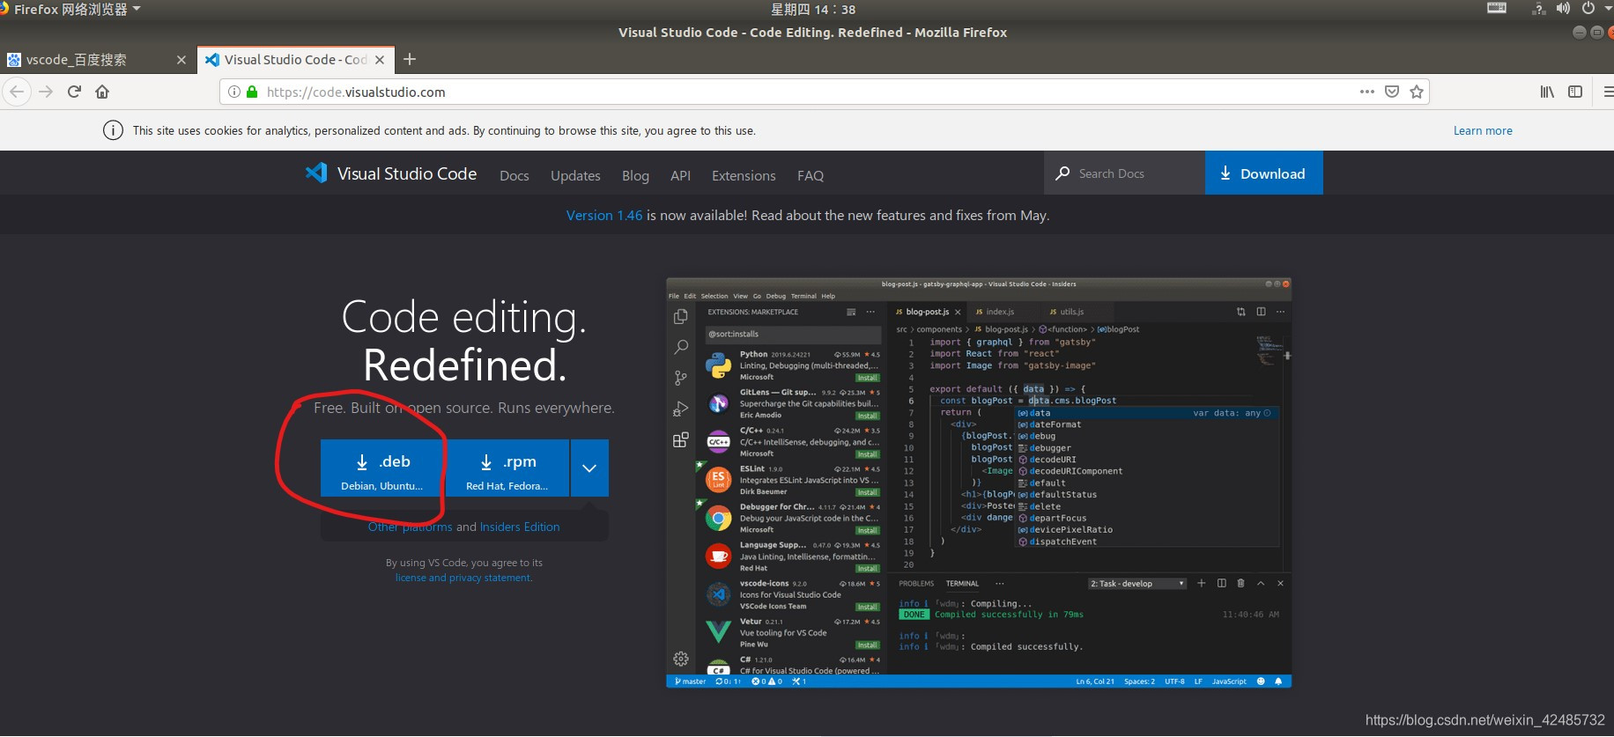Image resolution: width=1614 pixels, height=737 pixels.
Task: Toggle the Firefox sidebar view
Action: 1575,92
